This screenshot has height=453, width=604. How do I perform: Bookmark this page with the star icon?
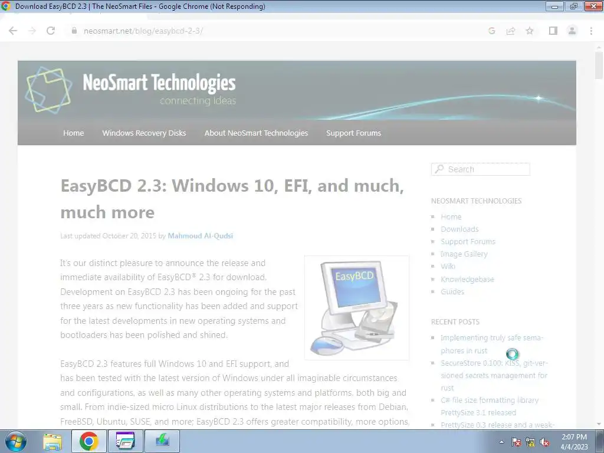click(530, 31)
